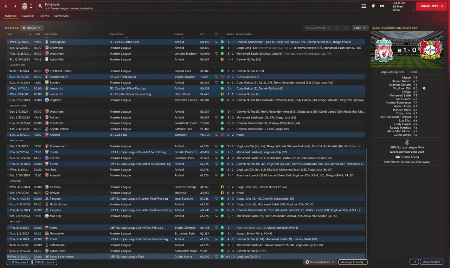Open U21 Matches
Screen dimensions: 450x268
click(x=19, y=262)
